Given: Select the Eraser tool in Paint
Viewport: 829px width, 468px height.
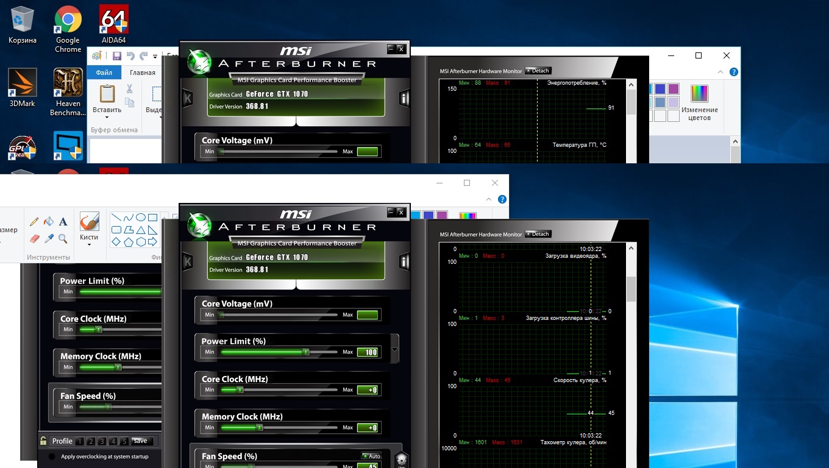Looking at the screenshot, I should (x=35, y=238).
